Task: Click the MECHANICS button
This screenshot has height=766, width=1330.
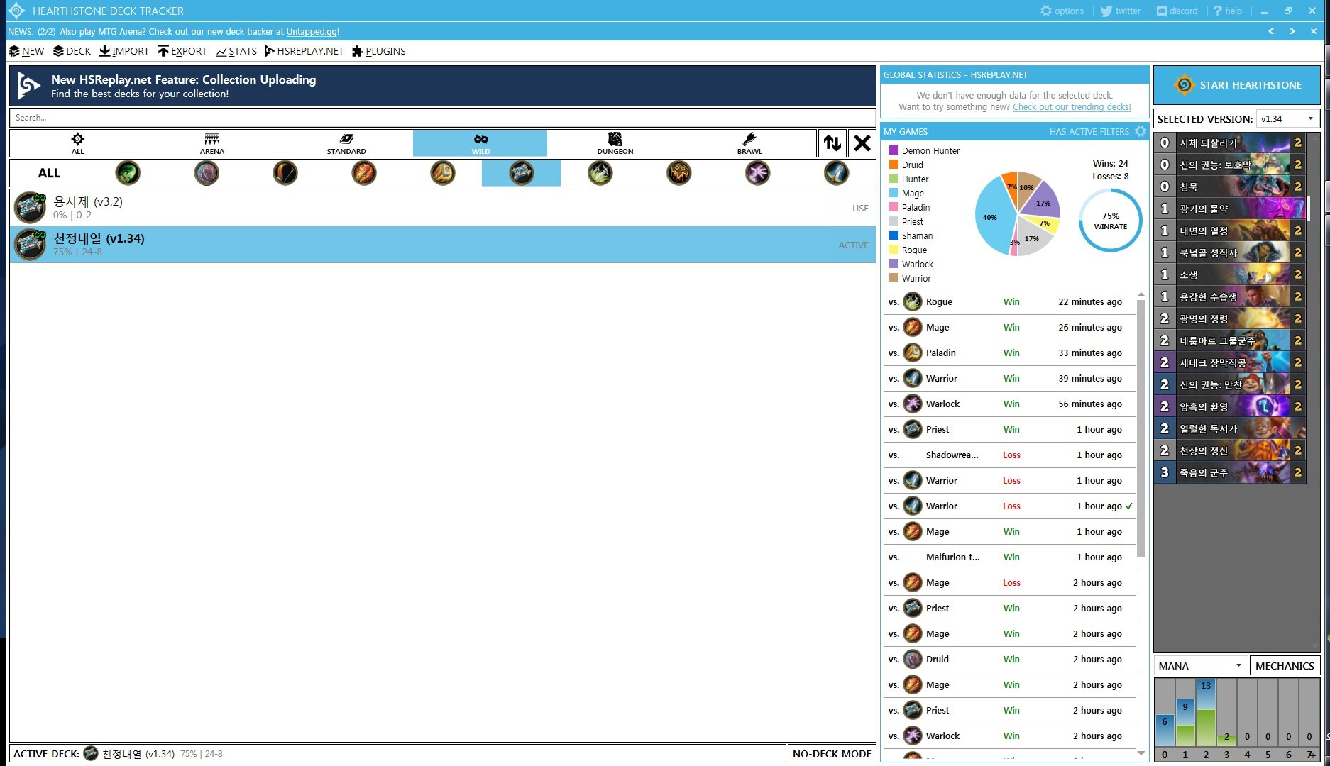Action: 1285,666
